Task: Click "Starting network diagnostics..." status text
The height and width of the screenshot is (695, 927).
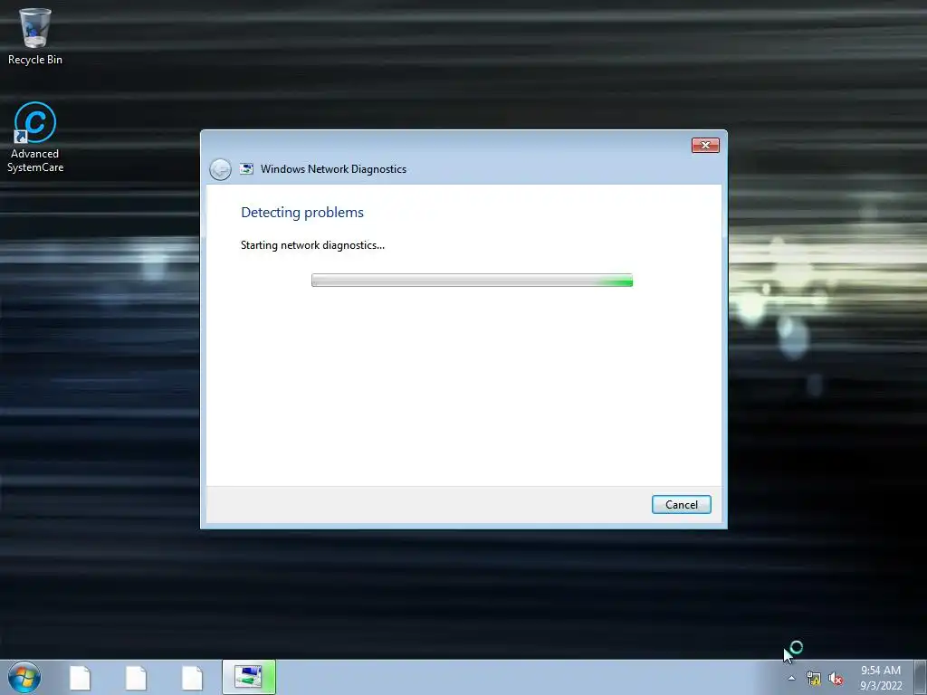Action: pyautogui.click(x=312, y=245)
